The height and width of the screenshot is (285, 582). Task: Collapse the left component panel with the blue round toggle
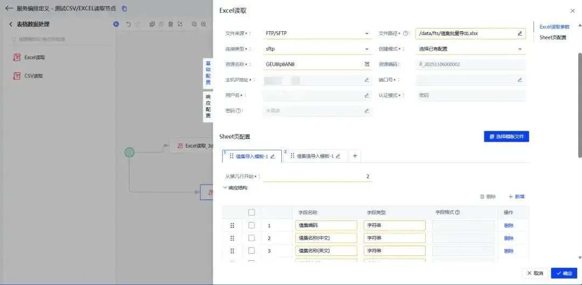click(x=116, y=24)
